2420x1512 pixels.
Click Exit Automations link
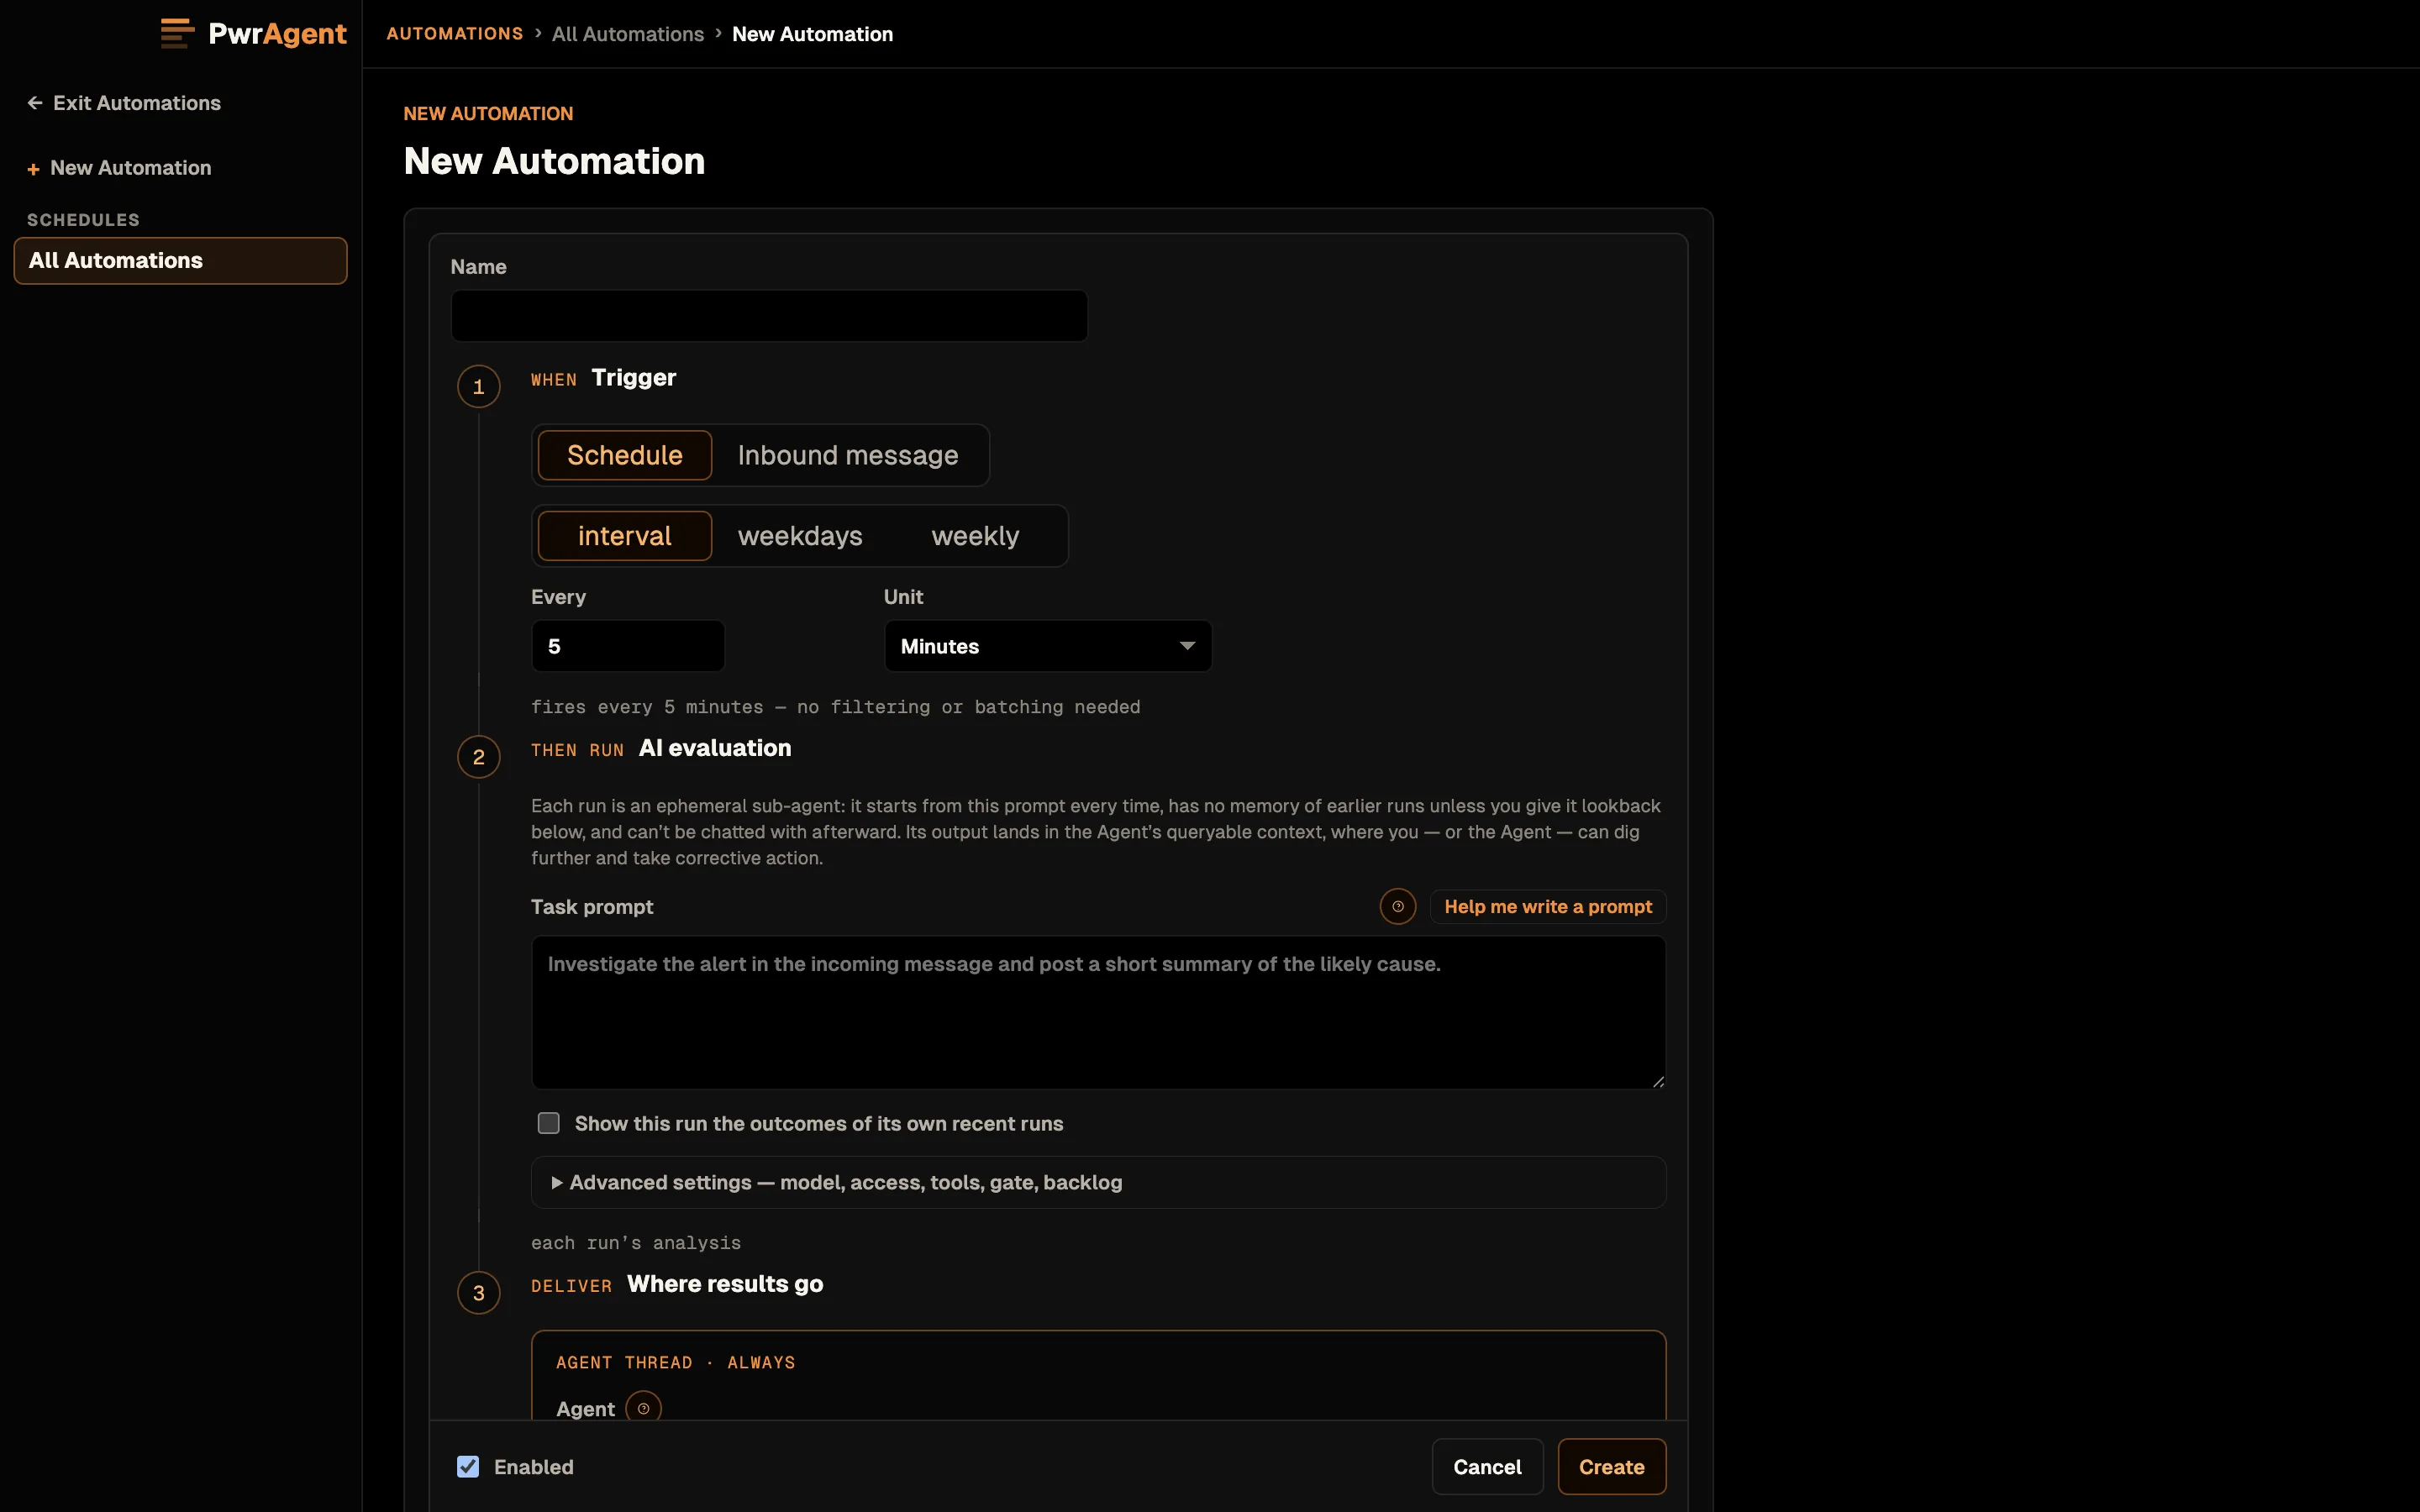point(124,103)
